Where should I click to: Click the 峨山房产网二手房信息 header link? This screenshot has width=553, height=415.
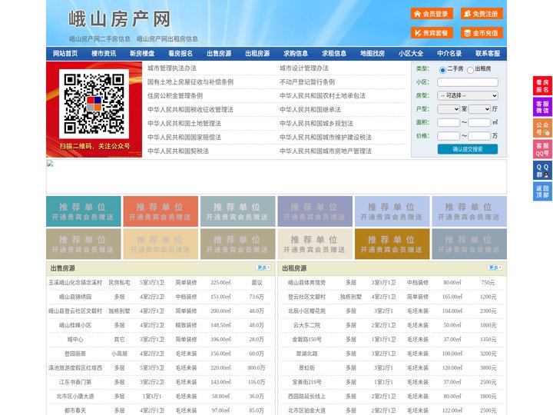(x=100, y=39)
